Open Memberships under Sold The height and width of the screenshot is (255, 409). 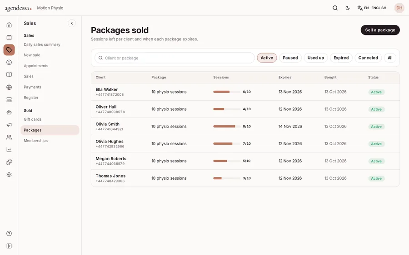coord(36,141)
